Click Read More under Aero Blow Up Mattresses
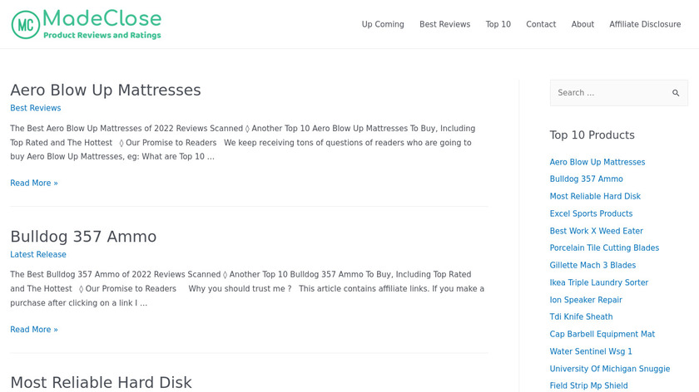The width and height of the screenshot is (699, 392). click(x=34, y=183)
